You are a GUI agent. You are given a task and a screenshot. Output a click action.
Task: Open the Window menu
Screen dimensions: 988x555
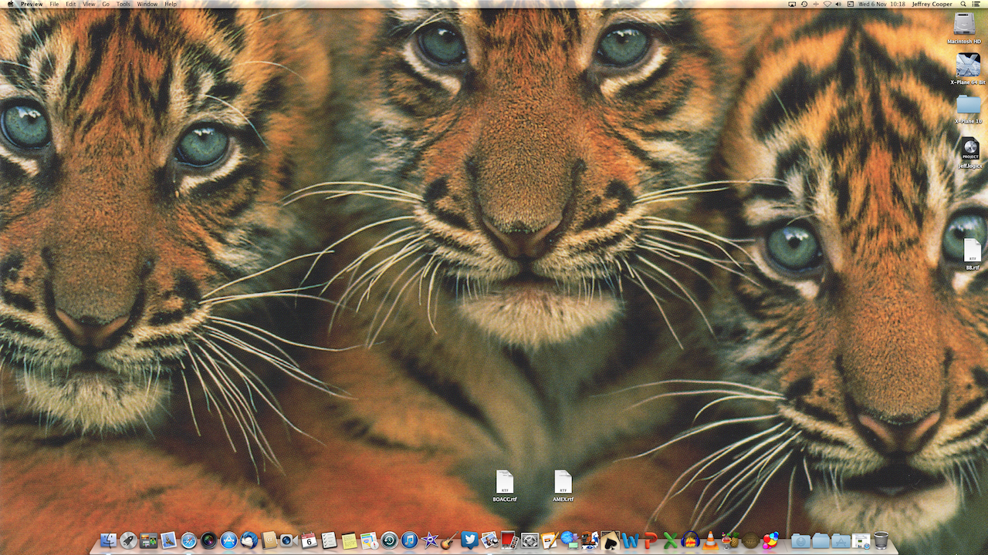coord(147,4)
